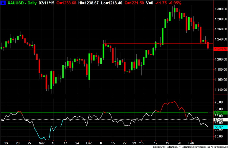Viewport: 228px width, 148px height.
Task: Click the 1,140.00 price axis label
Action: 221,90
